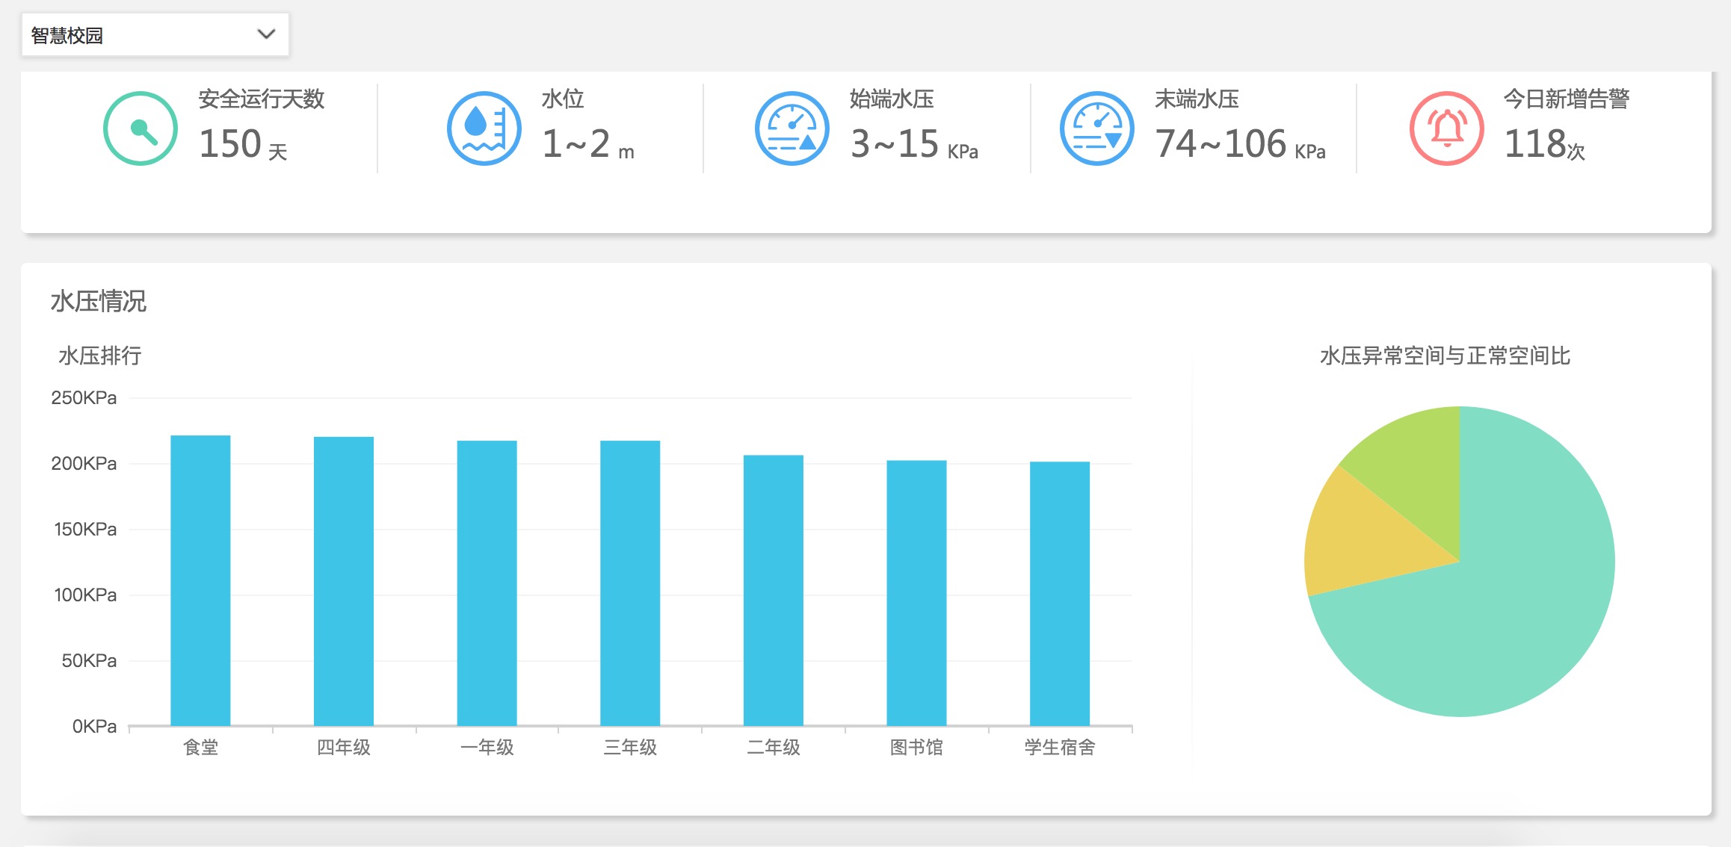Click the dropdown chevron arrow beside 智慧校园

[266, 34]
